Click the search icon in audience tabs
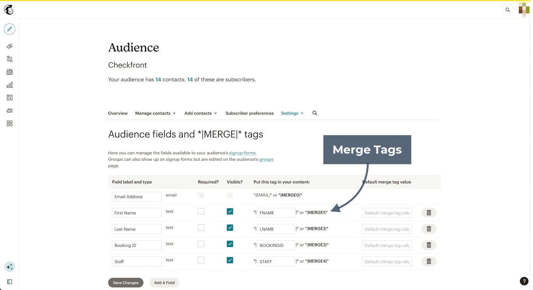 tap(315, 113)
